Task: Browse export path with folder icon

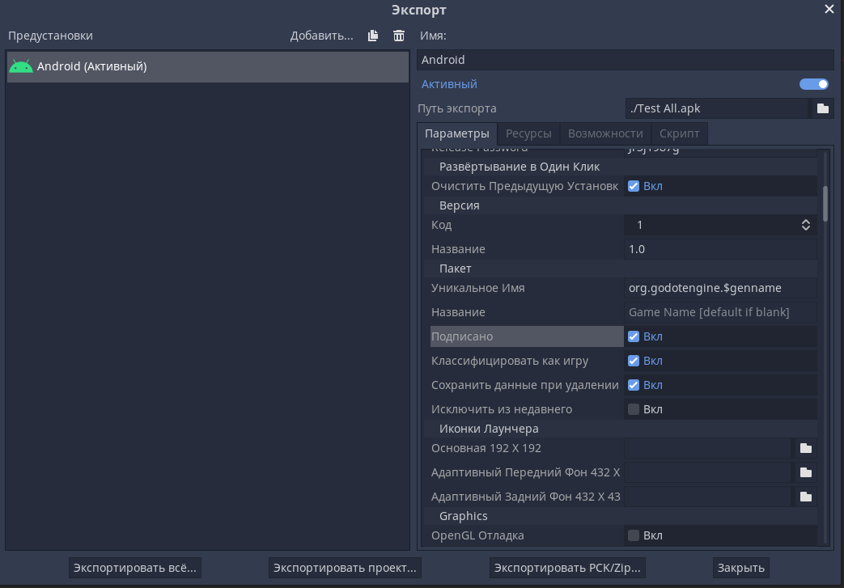Action: point(822,108)
